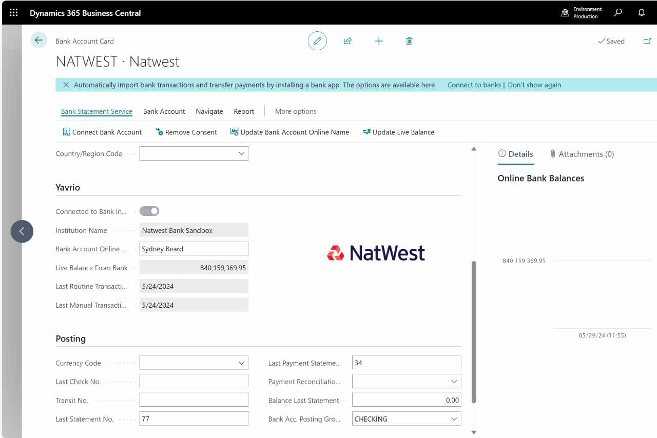Viewport: 657px width, 438px height.
Task: Click Last Payment Statement No. field
Action: point(407,363)
